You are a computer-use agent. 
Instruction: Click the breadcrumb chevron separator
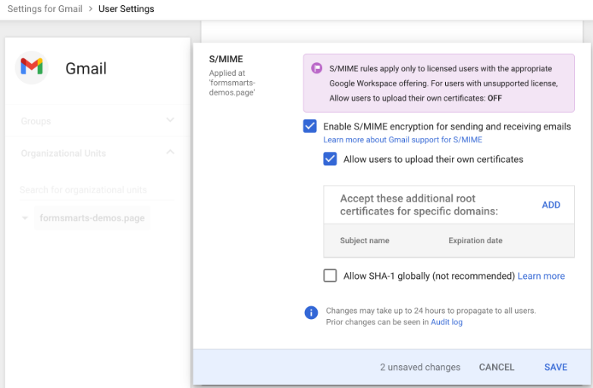click(x=90, y=8)
